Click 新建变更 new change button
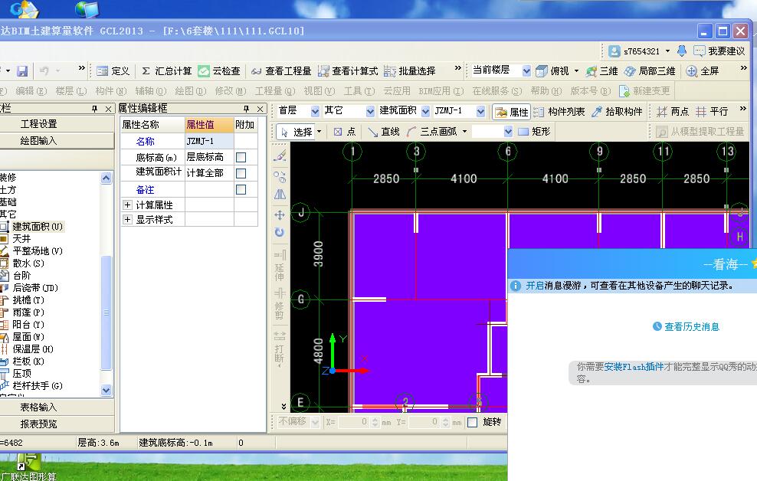This screenshot has width=757, height=481. (x=644, y=90)
